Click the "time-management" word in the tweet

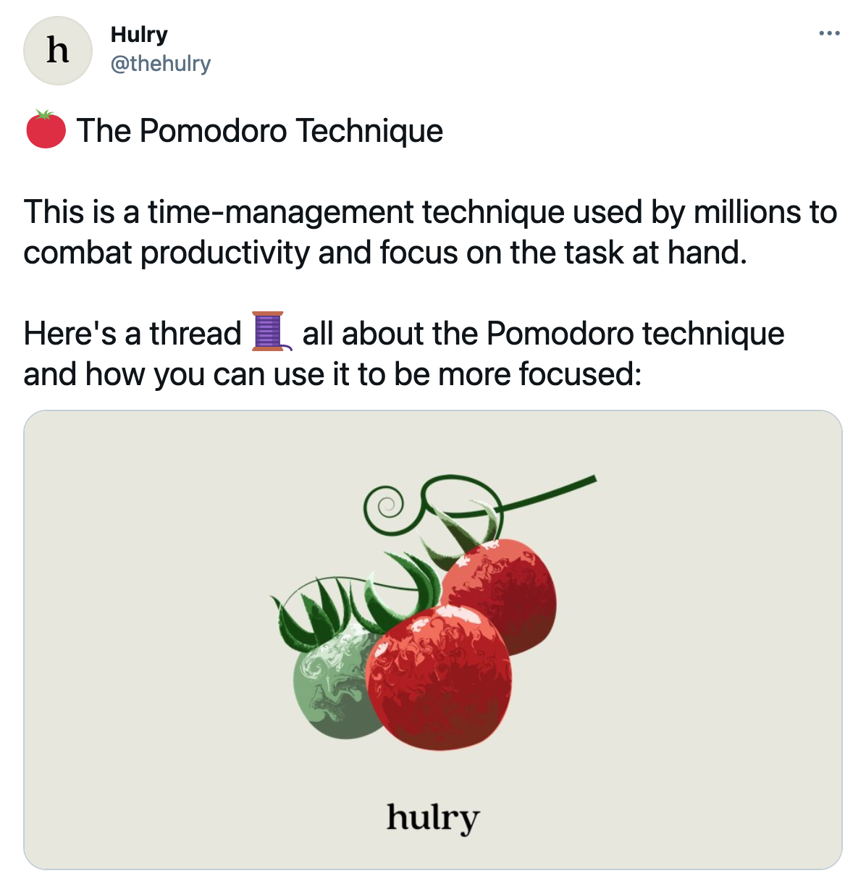point(283,212)
